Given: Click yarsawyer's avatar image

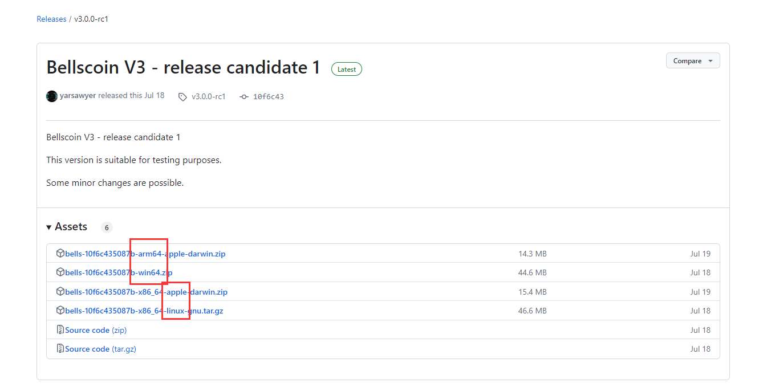Looking at the screenshot, I should tap(52, 96).
